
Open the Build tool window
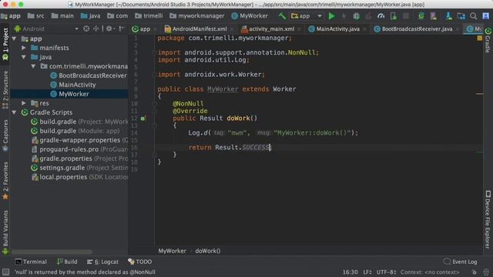coord(67,262)
